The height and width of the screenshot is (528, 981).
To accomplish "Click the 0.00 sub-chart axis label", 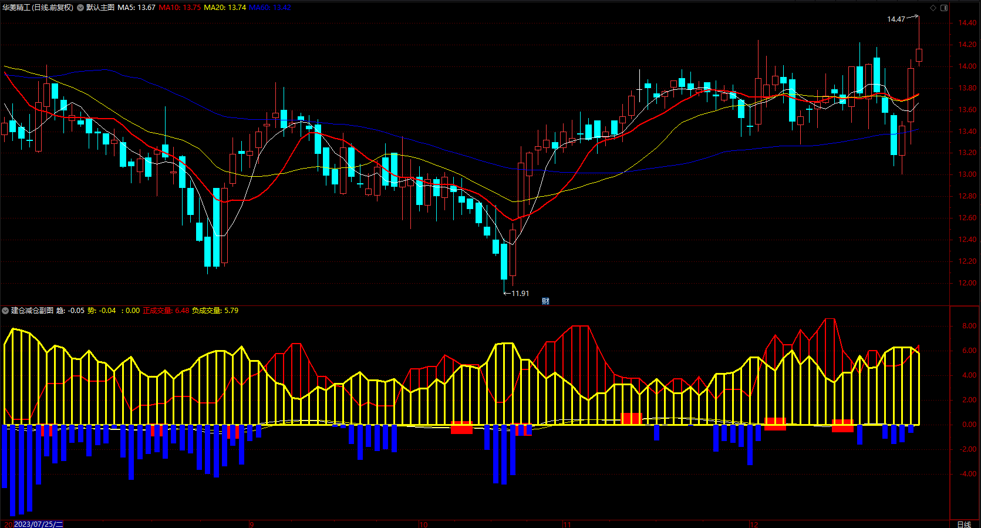I will [x=969, y=425].
